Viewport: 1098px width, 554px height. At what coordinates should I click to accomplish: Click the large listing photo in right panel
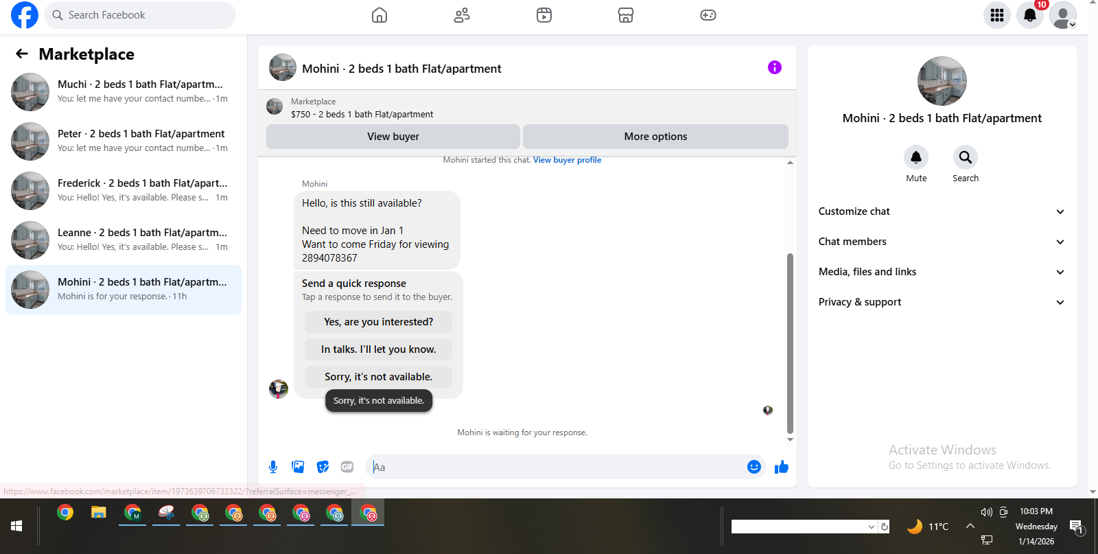tap(942, 81)
